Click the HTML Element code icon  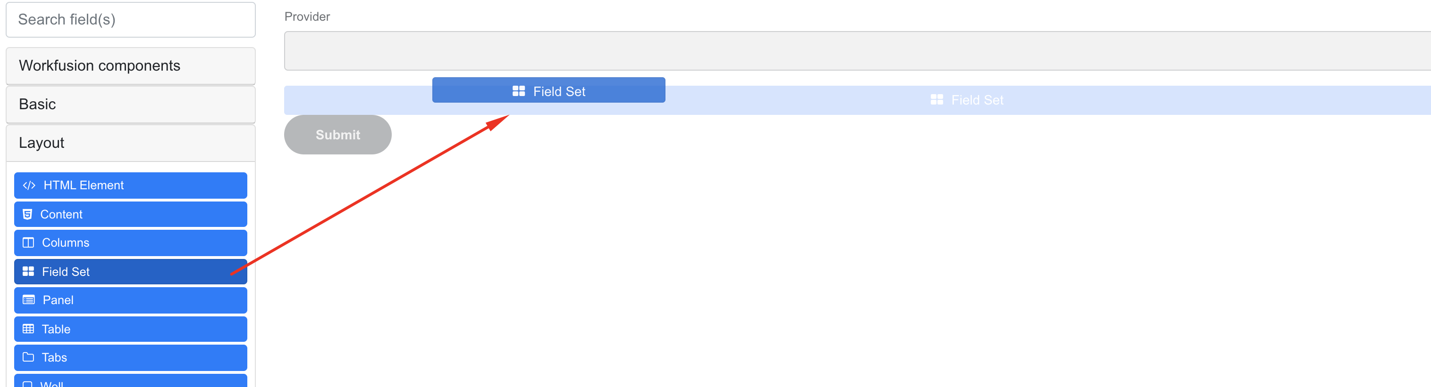point(29,185)
